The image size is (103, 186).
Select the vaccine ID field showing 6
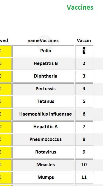(x=84, y=114)
